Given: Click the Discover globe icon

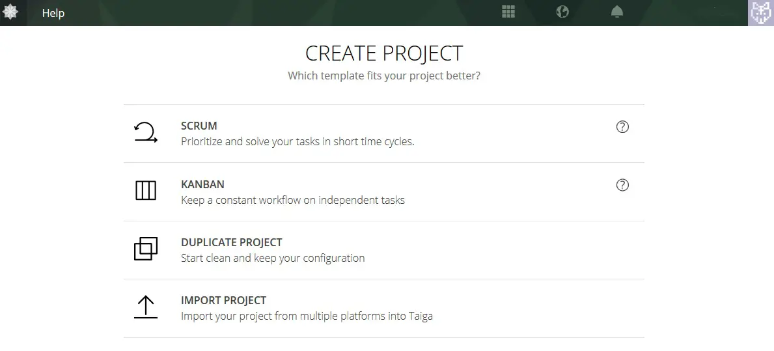Looking at the screenshot, I should tap(562, 12).
